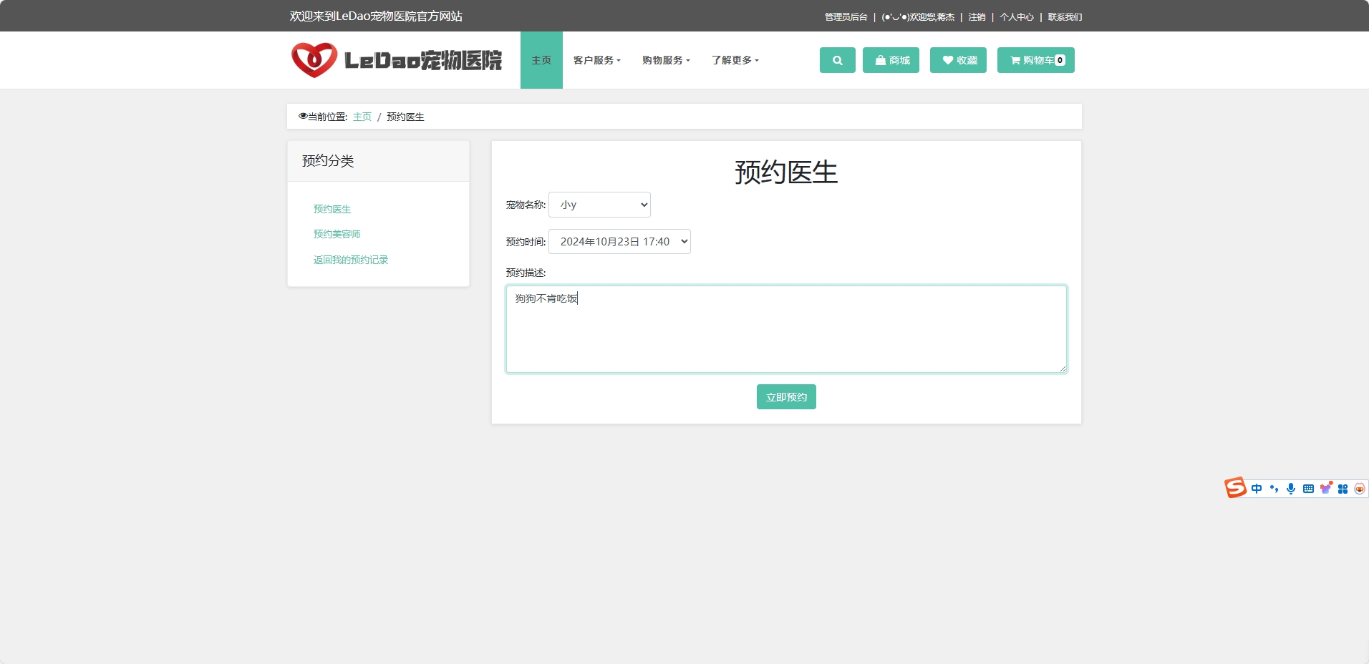1369x664 pixels.
Task: Click inside the 预约描述 text area
Action: coord(785,328)
